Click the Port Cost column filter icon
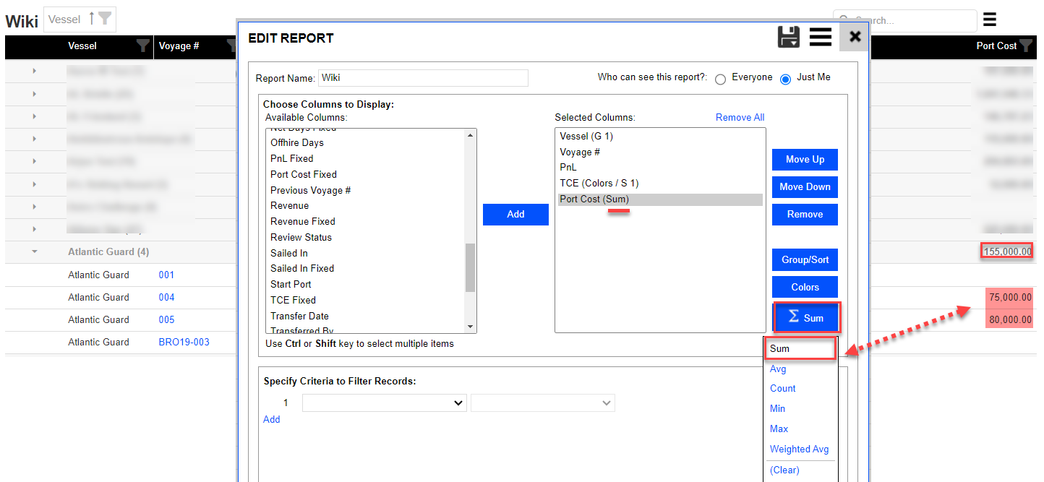This screenshot has height=482, width=1044. coord(1027,46)
